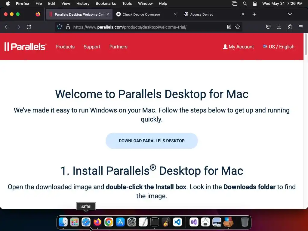This screenshot has height=231, width=308.
Task: Open Launchpad in the dock
Action: point(75,222)
